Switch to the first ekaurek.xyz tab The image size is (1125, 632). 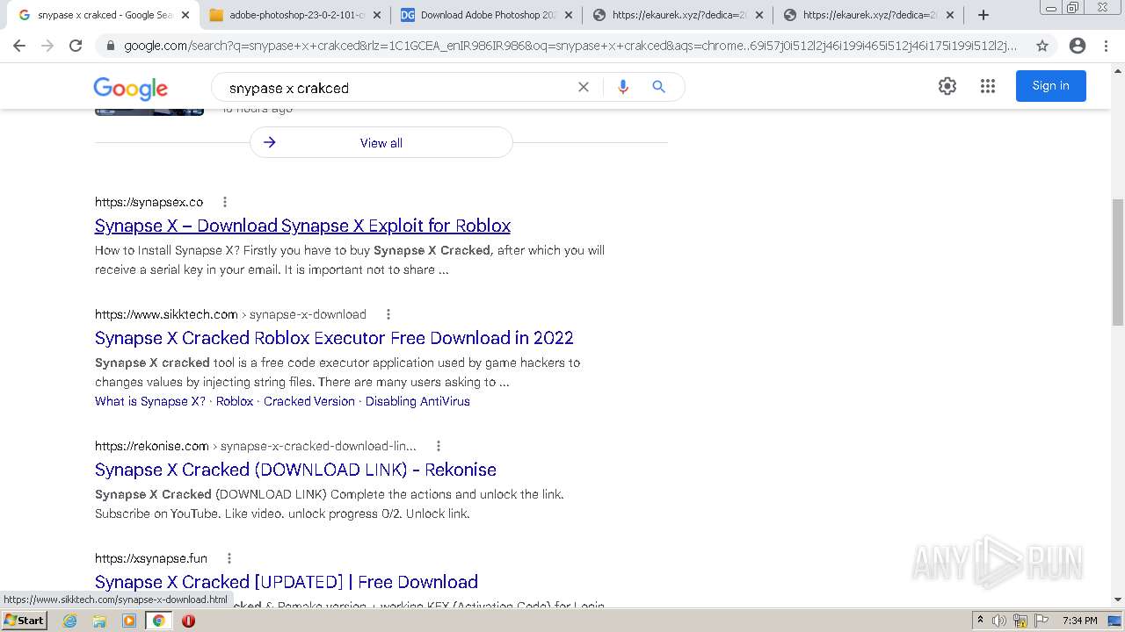679,15
